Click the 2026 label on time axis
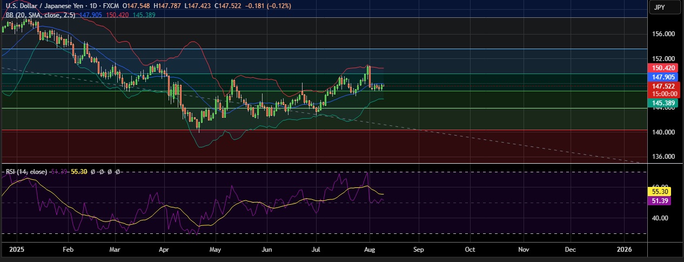Screen dimensions: 684x262 coord(624,250)
